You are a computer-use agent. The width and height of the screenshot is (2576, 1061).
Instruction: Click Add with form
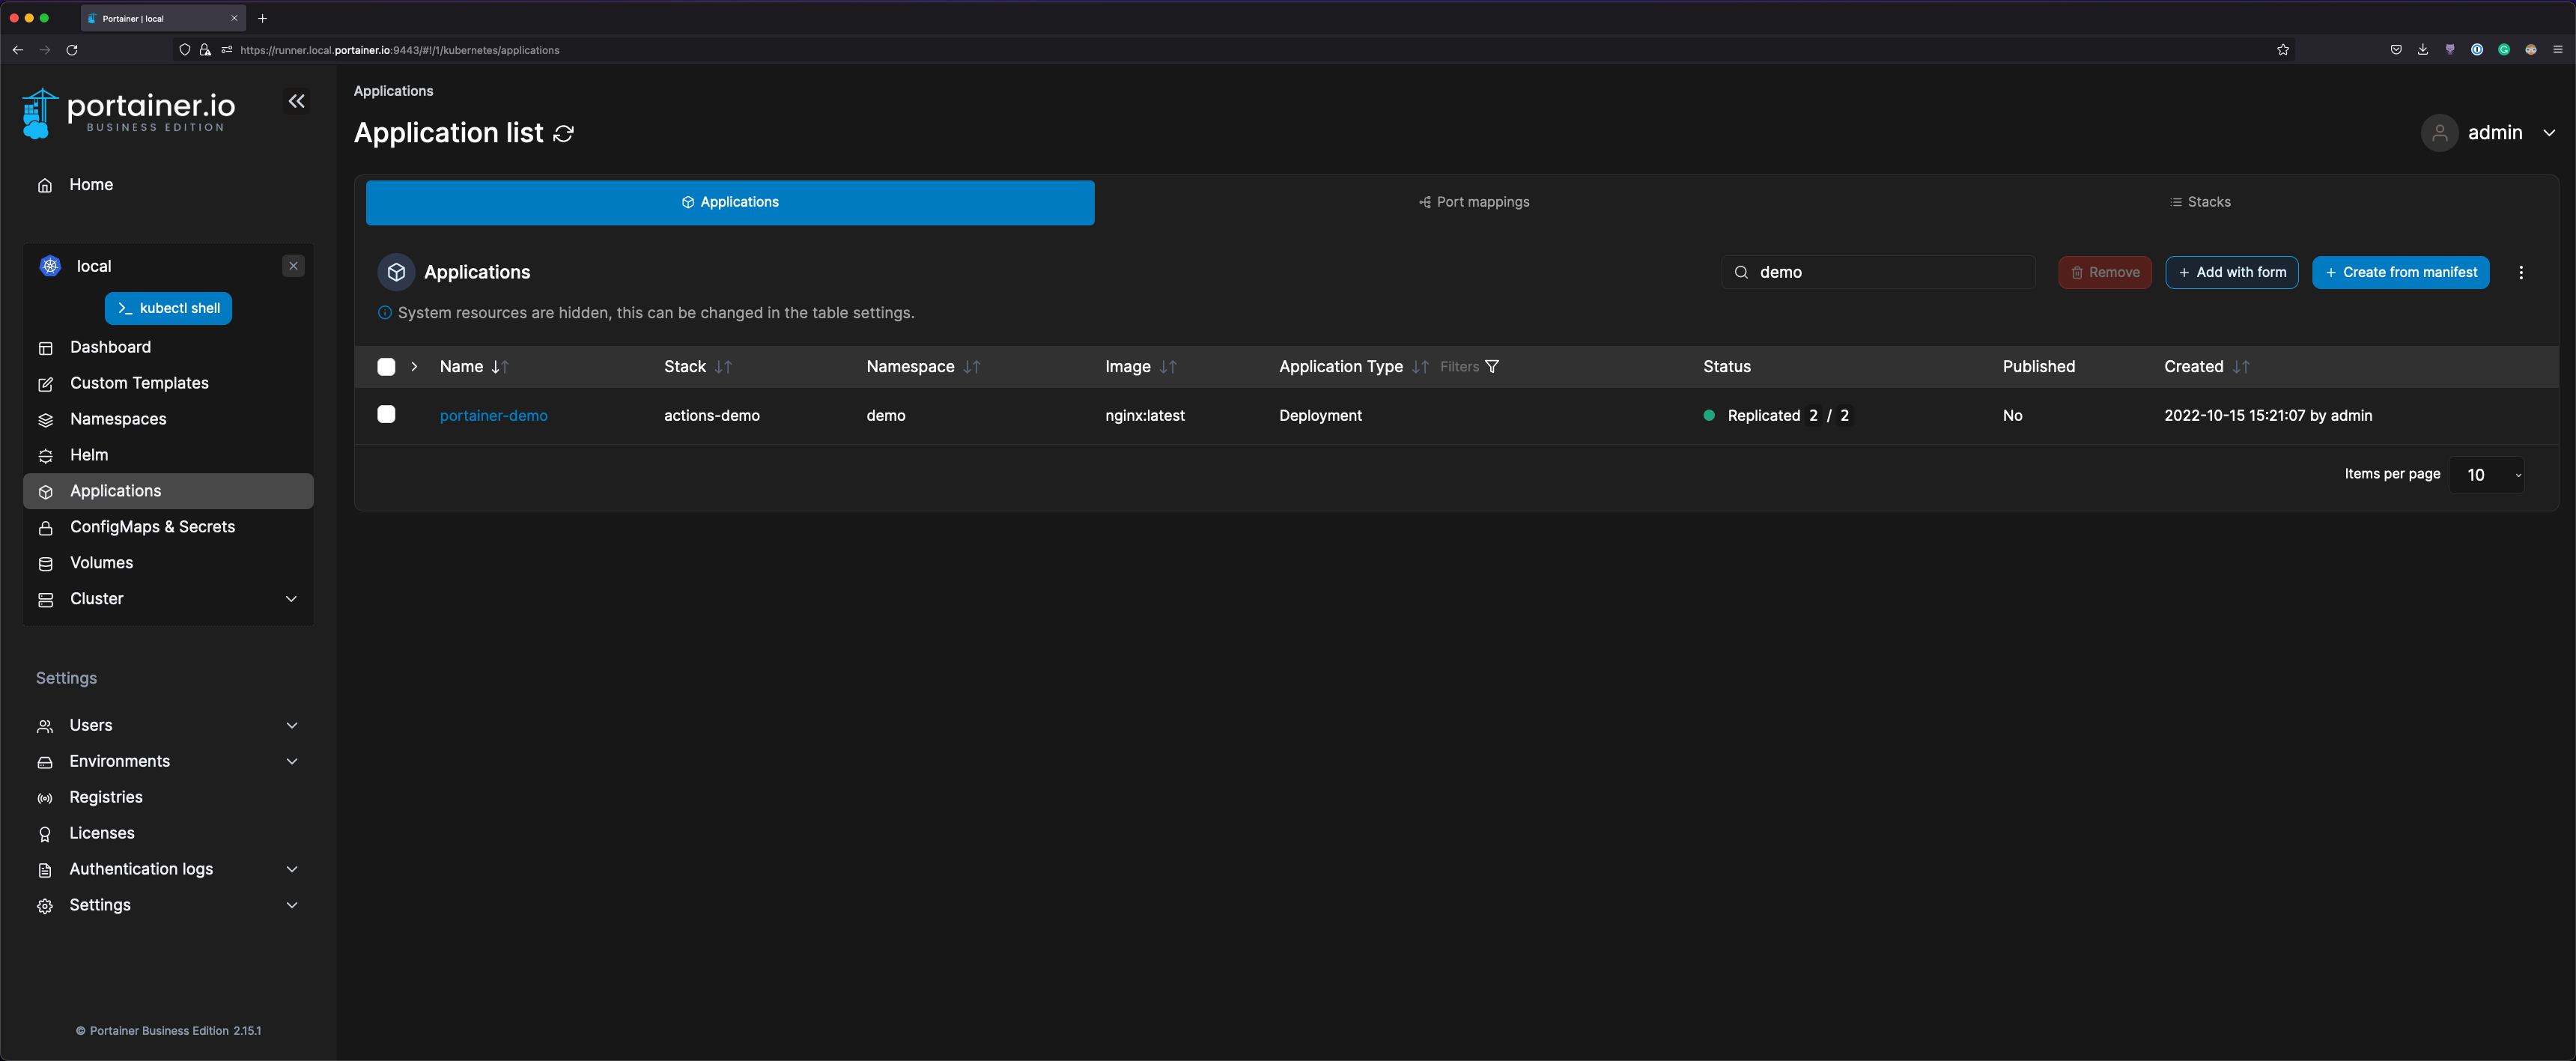(2232, 272)
